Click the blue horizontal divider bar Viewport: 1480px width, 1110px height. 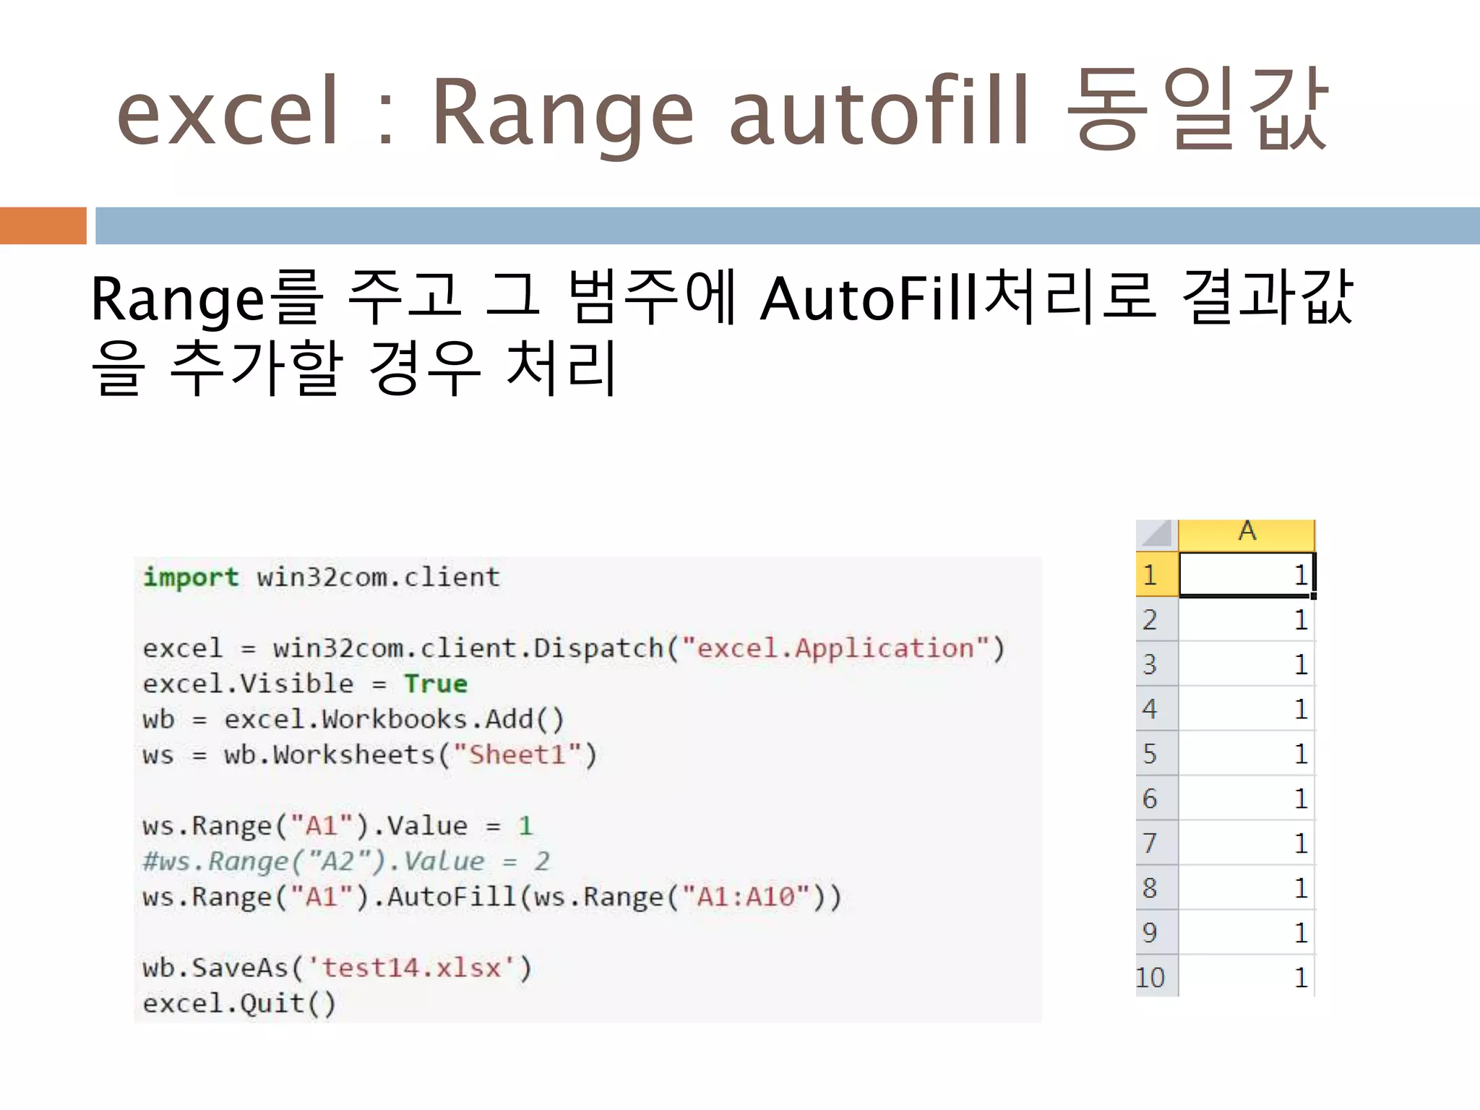pyautogui.click(x=786, y=225)
